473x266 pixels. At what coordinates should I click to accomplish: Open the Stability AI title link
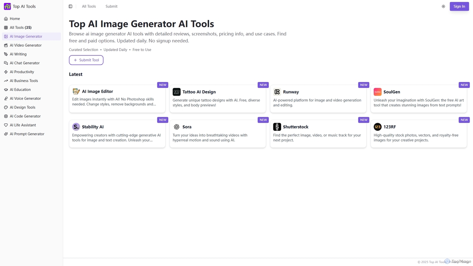point(93,127)
